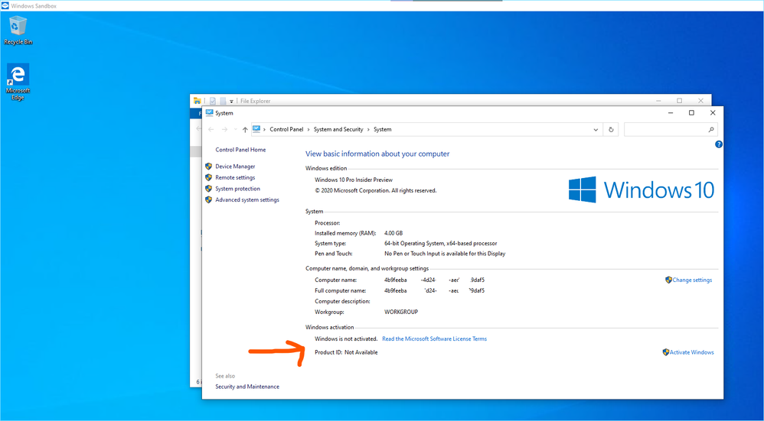Viewport: 764px width, 421px height.
Task: Expand the address bar history dropdown
Action: tap(596, 130)
